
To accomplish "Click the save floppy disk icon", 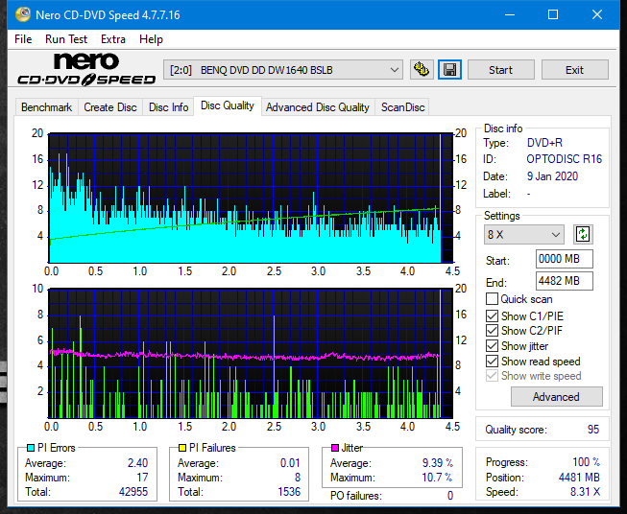I will (x=448, y=70).
